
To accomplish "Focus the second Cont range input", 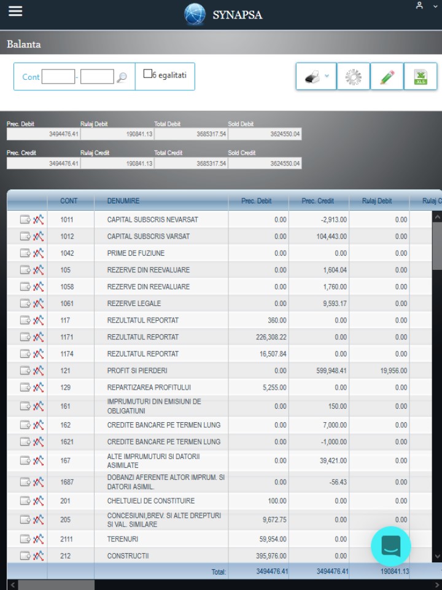I will pos(97,77).
